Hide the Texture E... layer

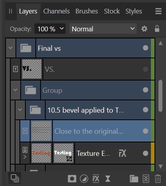(x=145, y=153)
